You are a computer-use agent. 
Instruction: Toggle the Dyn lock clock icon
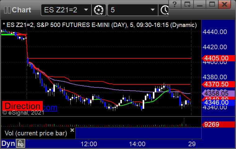(20, 144)
